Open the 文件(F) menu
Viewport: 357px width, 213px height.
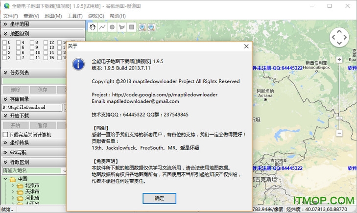pos(10,16)
